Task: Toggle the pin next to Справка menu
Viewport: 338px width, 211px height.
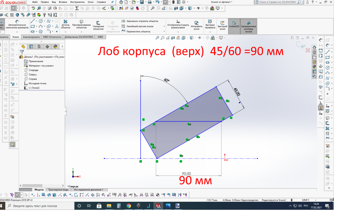Action: [112, 2]
